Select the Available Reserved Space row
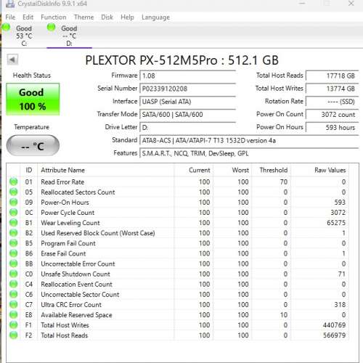Viewport: 363px width, 363px height. tap(178, 315)
